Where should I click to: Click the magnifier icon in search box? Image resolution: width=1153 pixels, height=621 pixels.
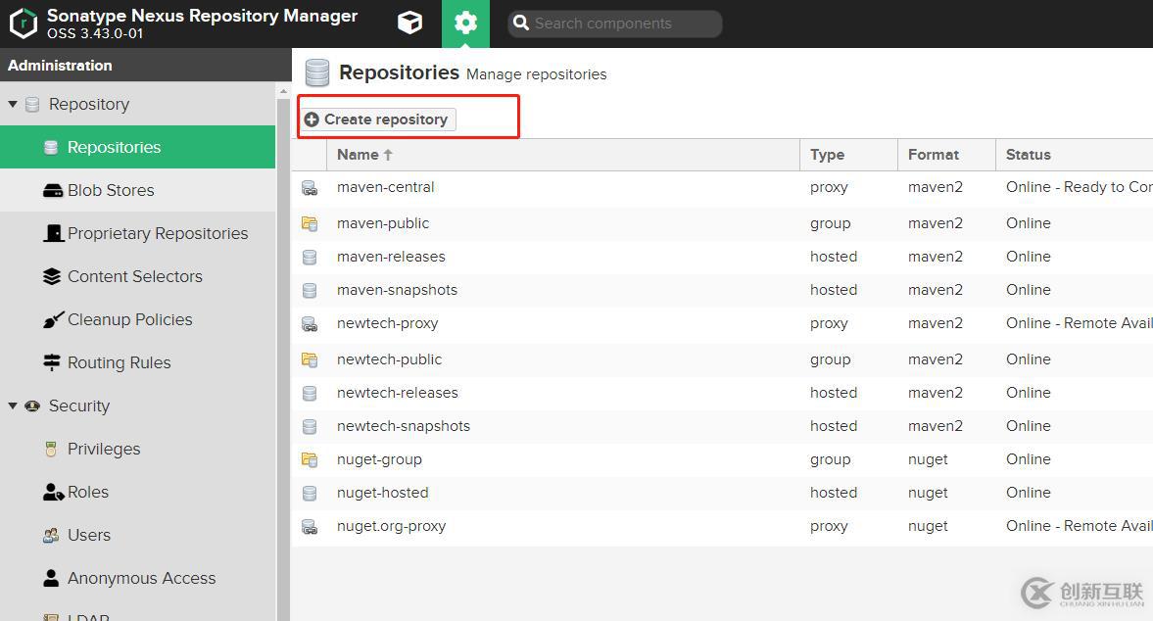tap(521, 23)
